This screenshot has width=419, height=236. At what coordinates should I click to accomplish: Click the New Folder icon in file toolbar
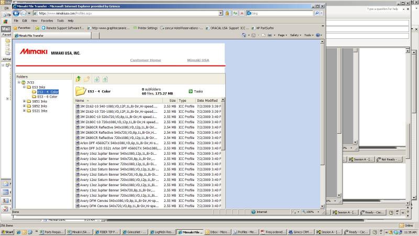click(86, 79)
